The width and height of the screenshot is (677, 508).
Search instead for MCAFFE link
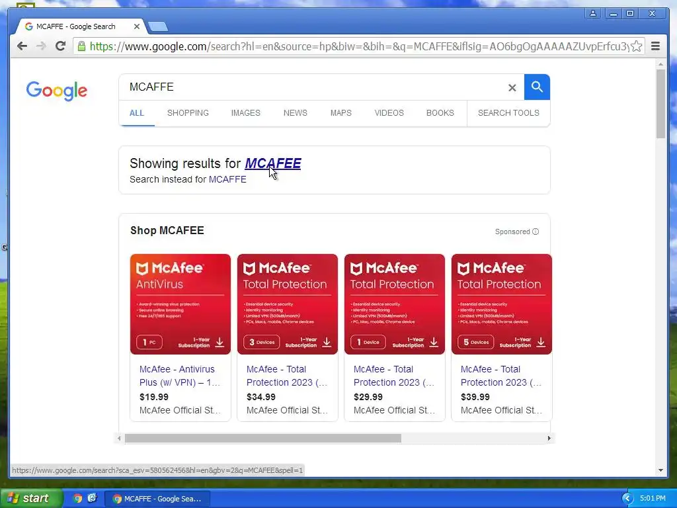(x=227, y=179)
